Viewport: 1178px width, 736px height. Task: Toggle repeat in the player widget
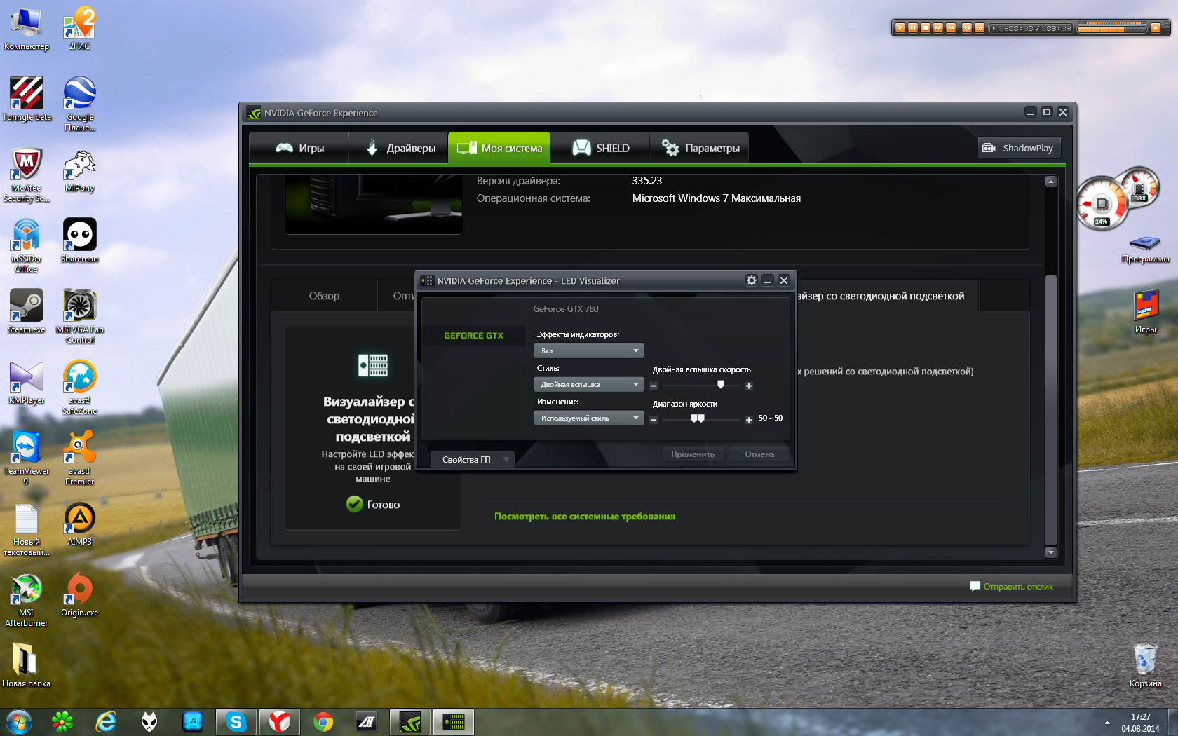pyautogui.click(x=967, y=28)
